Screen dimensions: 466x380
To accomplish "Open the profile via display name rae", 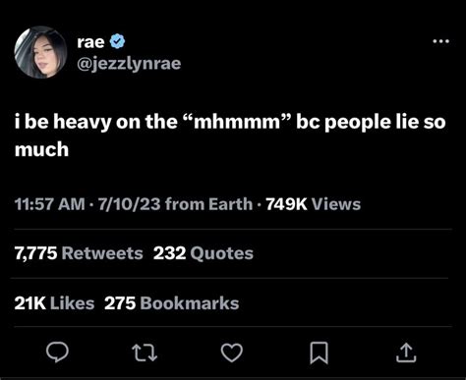I will [90, 42].
